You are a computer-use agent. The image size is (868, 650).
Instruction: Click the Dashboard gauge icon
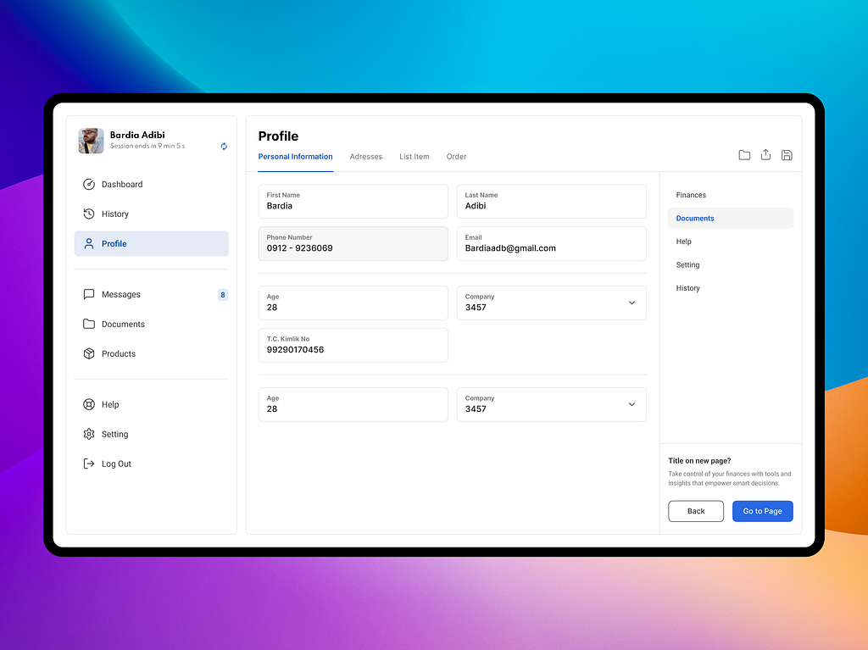coord(88,185)
